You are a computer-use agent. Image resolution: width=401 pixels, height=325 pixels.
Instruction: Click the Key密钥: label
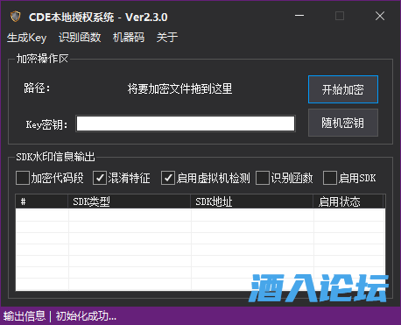46,124
